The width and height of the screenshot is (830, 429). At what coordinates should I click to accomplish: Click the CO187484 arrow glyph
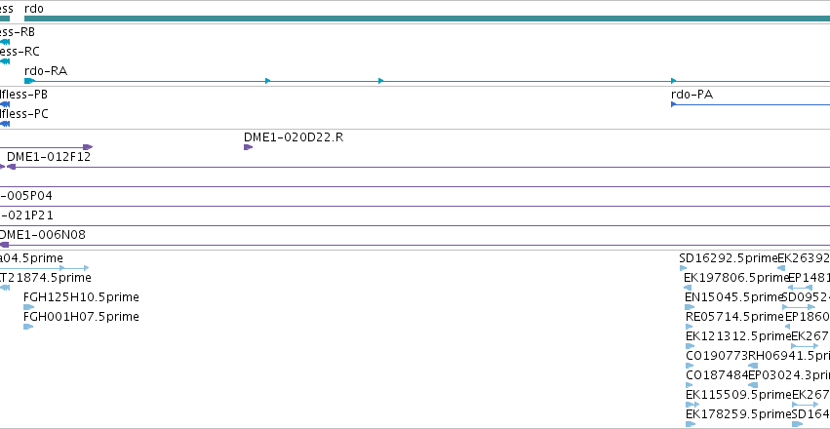pyautogui.click(x=690, y=385)
